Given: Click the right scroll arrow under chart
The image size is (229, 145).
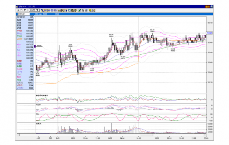Looking at the screenshot, I should 205,135.
